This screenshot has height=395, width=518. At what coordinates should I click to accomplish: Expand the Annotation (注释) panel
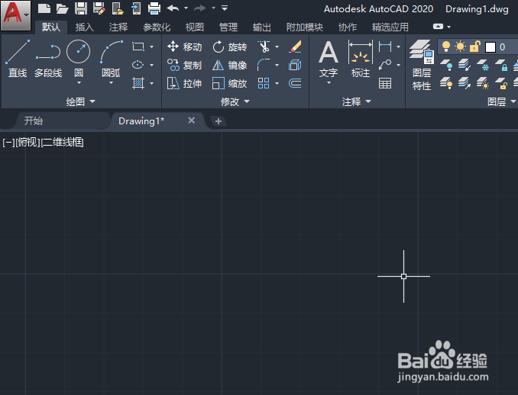coord(357,101)
